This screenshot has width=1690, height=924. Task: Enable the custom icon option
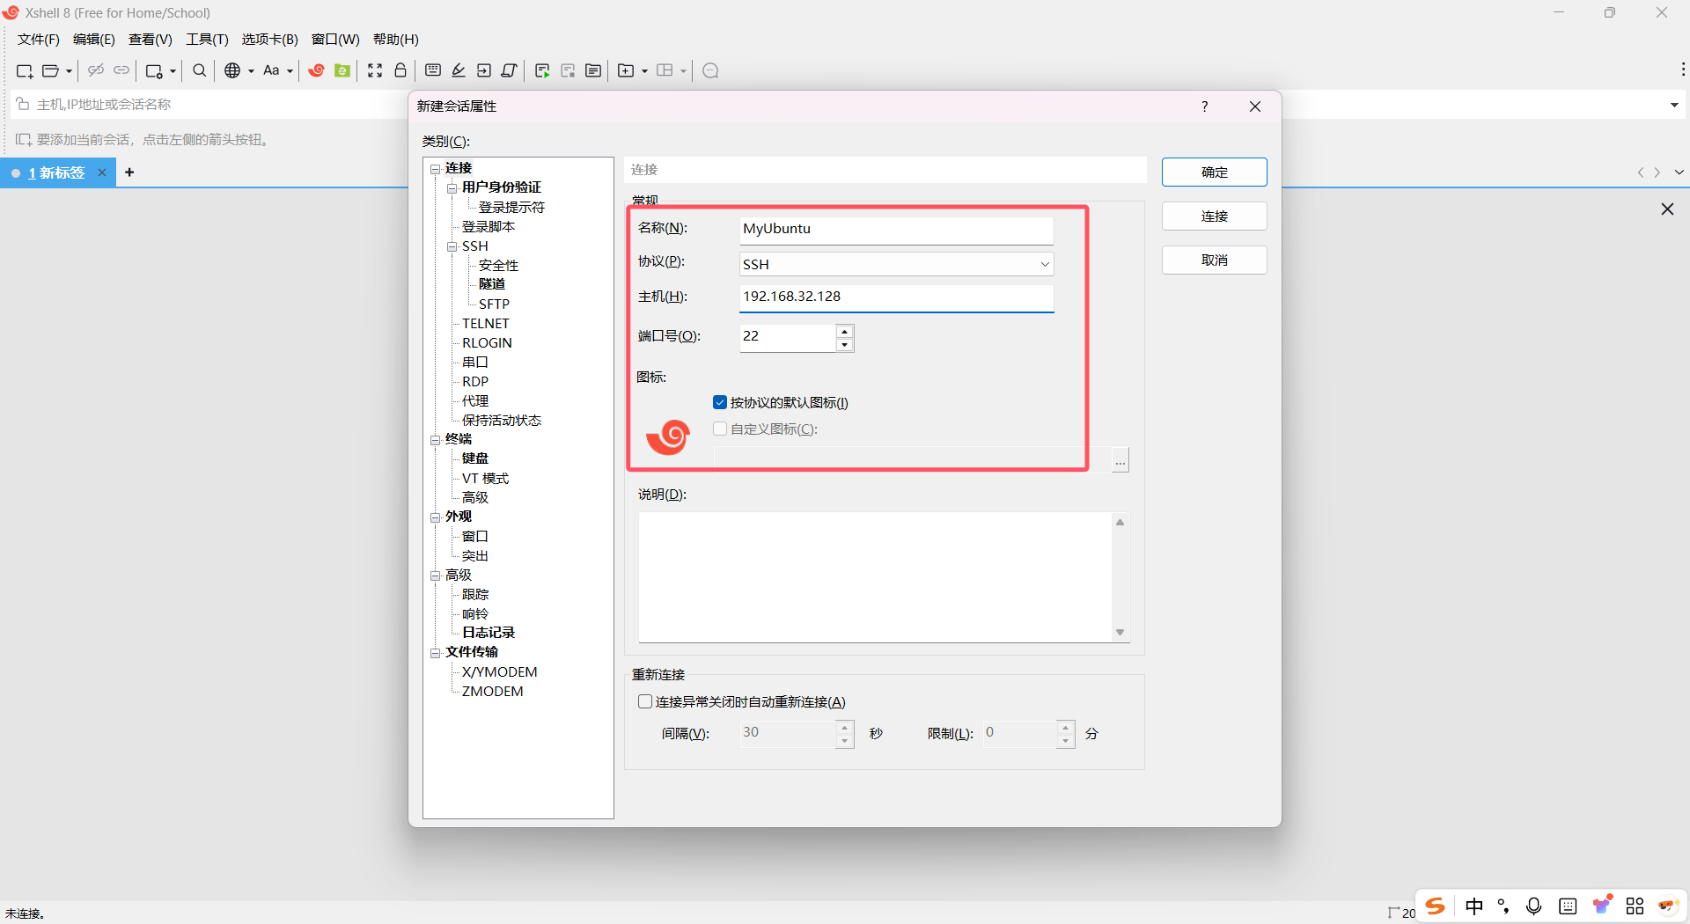click(720, 429)
